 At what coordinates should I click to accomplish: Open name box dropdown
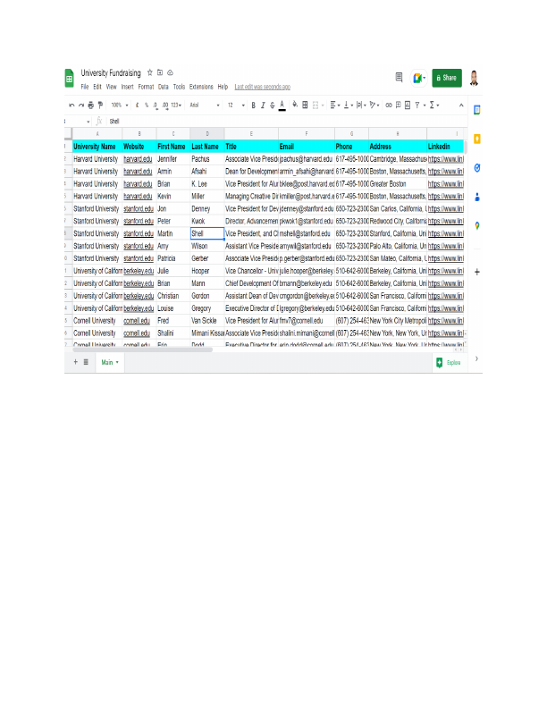(88, 122)
